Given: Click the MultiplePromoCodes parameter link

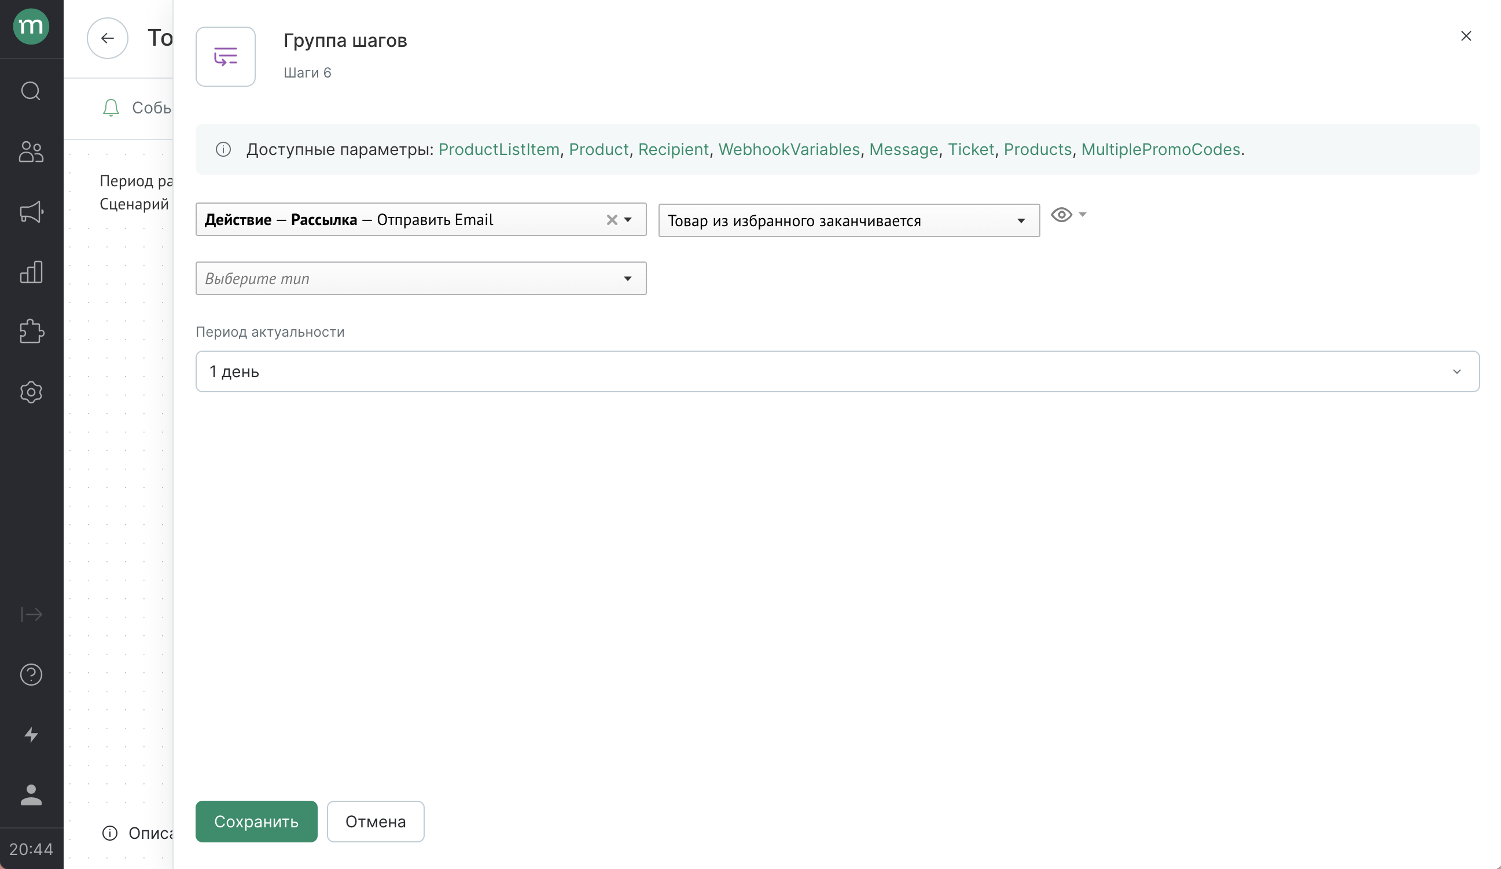Looking at the screenshot, I should click(x=1160, y=149).
